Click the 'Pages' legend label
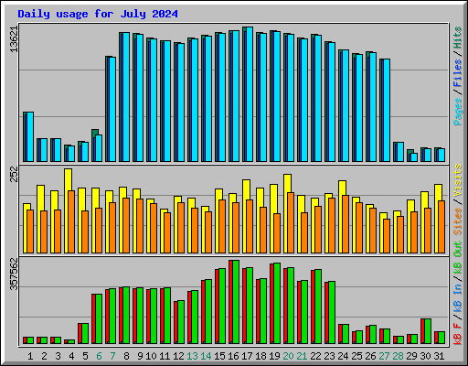Screen dimensions: 468x366 (458, 112)
